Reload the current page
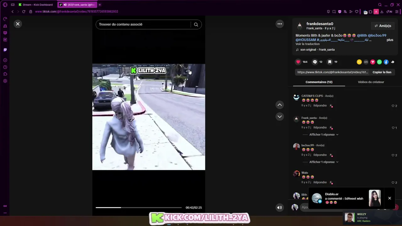 (24, 12)
